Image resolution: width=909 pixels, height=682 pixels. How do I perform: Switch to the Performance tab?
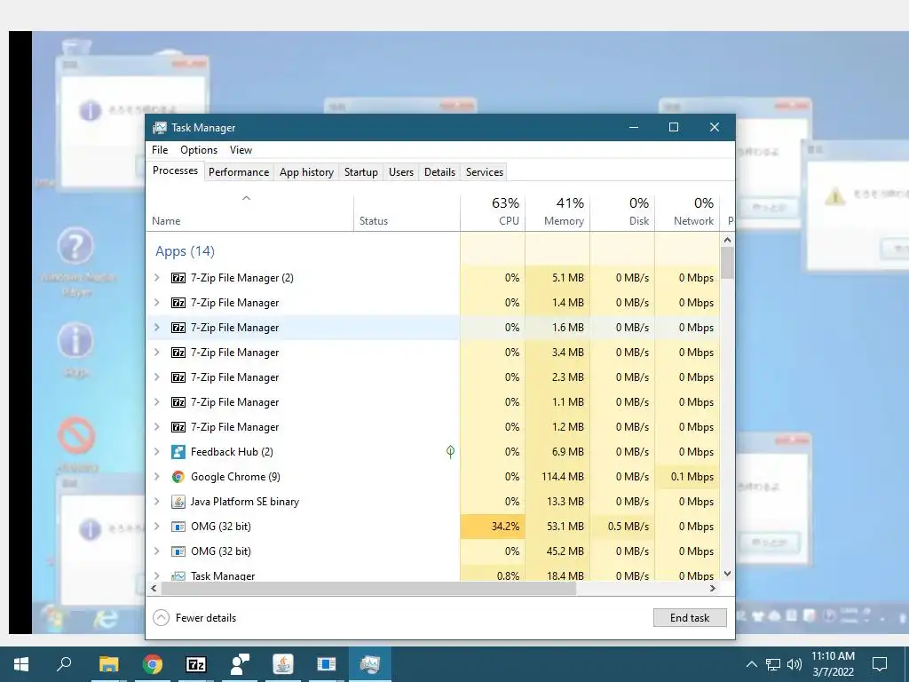point(239,172)
